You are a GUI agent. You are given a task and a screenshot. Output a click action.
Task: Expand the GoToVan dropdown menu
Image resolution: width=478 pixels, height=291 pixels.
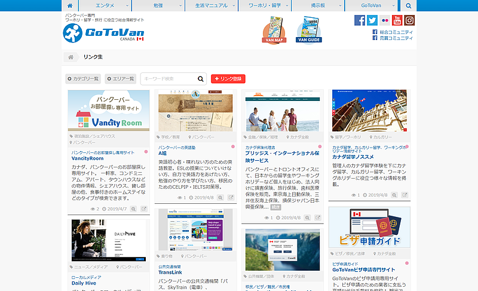pyautogui.click(x=371, y=5)
